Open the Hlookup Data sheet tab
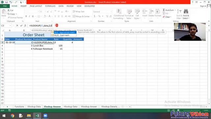 click(71, 106)
